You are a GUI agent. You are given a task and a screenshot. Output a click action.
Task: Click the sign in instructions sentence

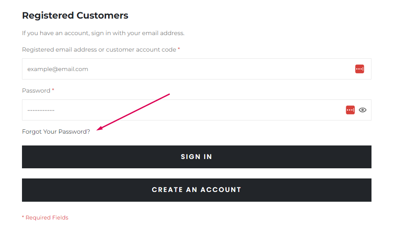point(103,33)
